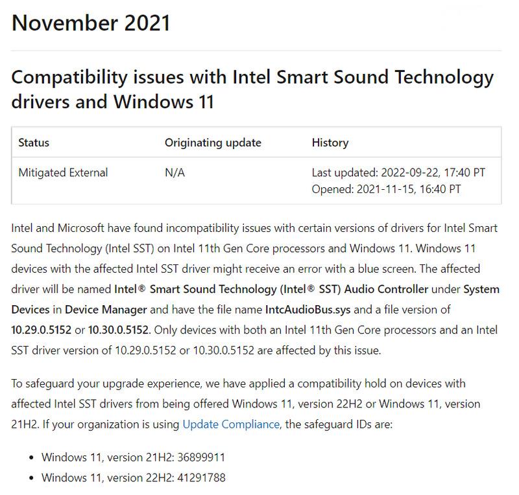This screenshot has width=519, height=495.
Task: Click the bold Device Manager text
Action: click(x=107, y=310)
